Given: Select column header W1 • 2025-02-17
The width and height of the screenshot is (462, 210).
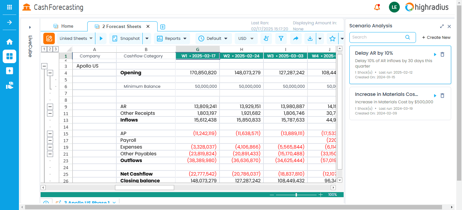Looking at the screenshot, I should 198,56.
